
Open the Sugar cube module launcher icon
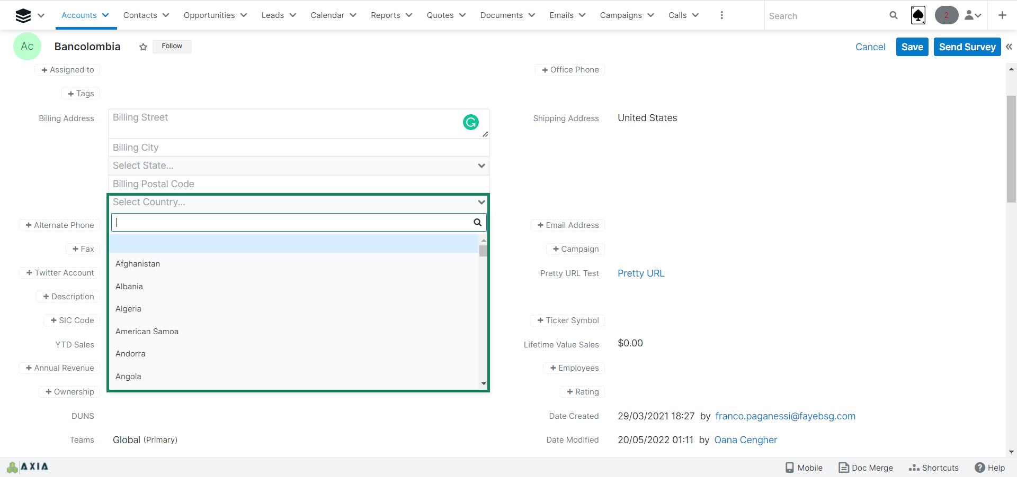23,15
